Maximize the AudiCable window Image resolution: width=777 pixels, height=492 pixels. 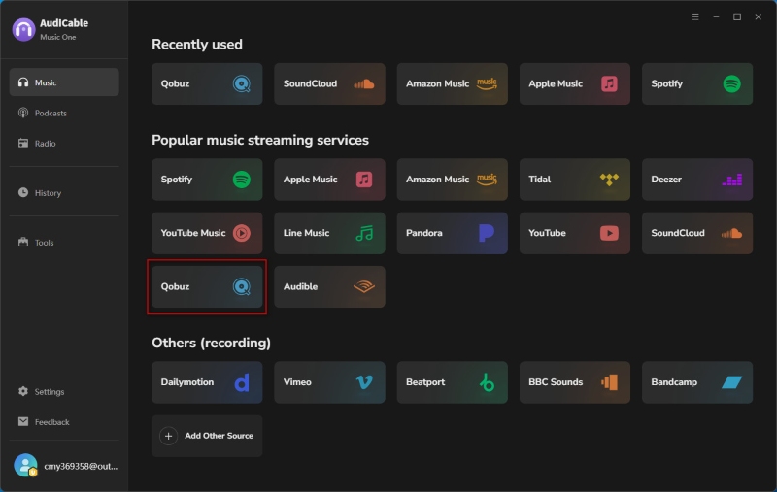coord(737,16)
